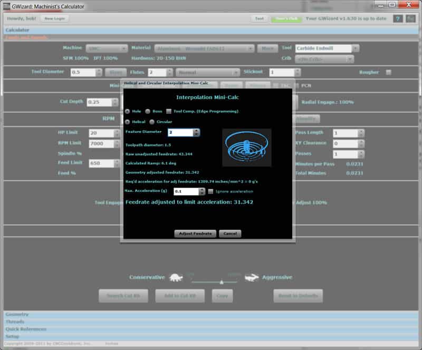Click the Flutes stepper arrows
Viewport: 422px width, 350px height.
coord(169,72)
